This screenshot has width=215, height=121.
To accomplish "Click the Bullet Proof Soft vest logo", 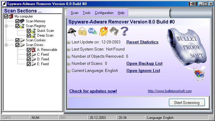I will click(186, 46).
